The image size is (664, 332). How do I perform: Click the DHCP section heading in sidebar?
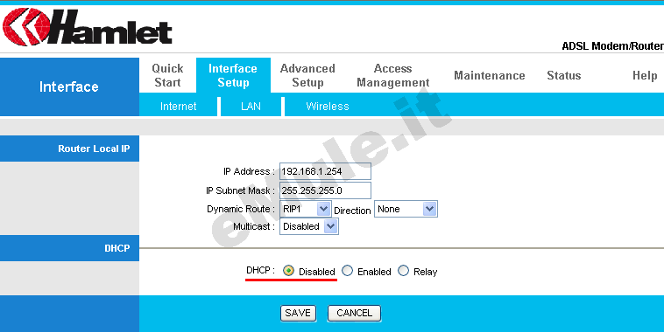tap(117, 248)
